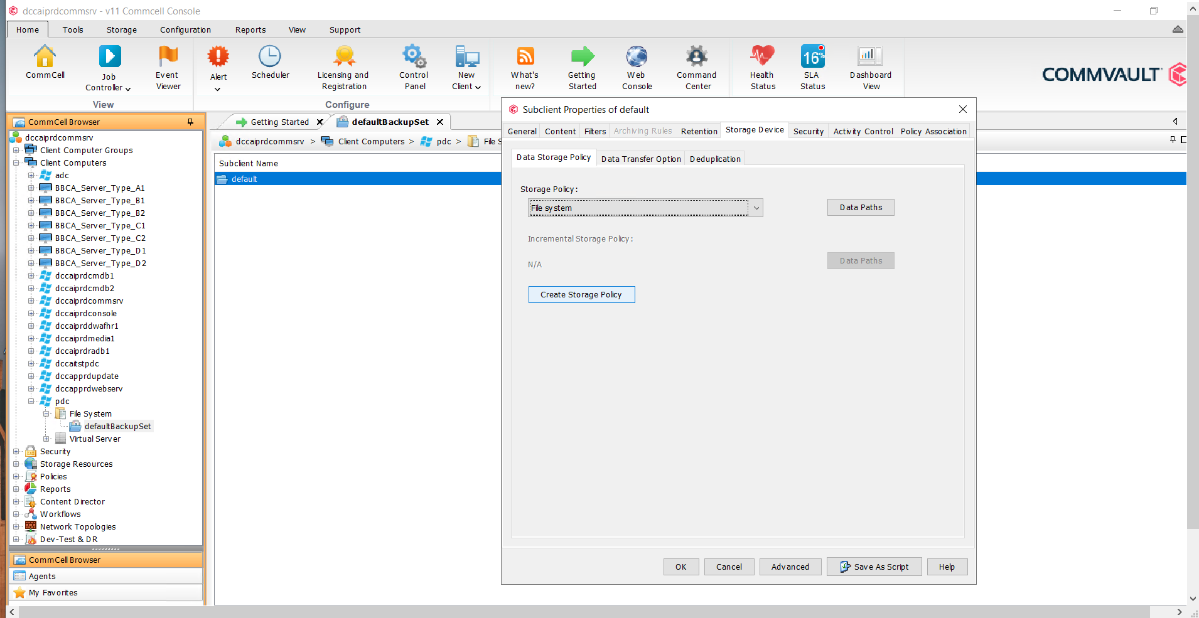
Task: Open the Advanced options button
Action: pyautogui.click(x=790, y=567)
